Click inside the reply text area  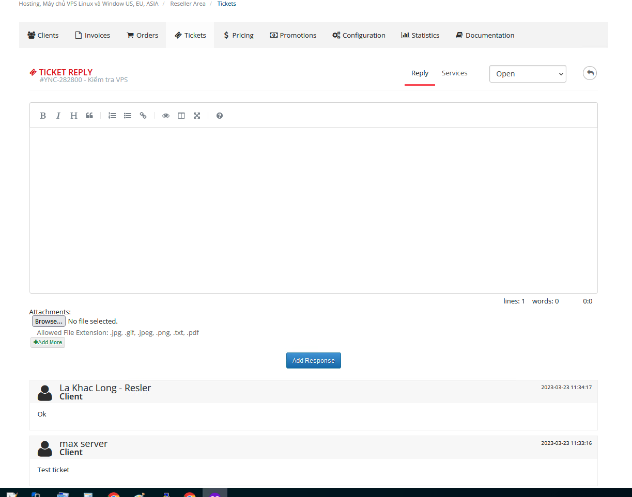(x=313, y=210)
